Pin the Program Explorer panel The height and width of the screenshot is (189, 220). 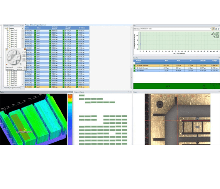coord(21,26)
